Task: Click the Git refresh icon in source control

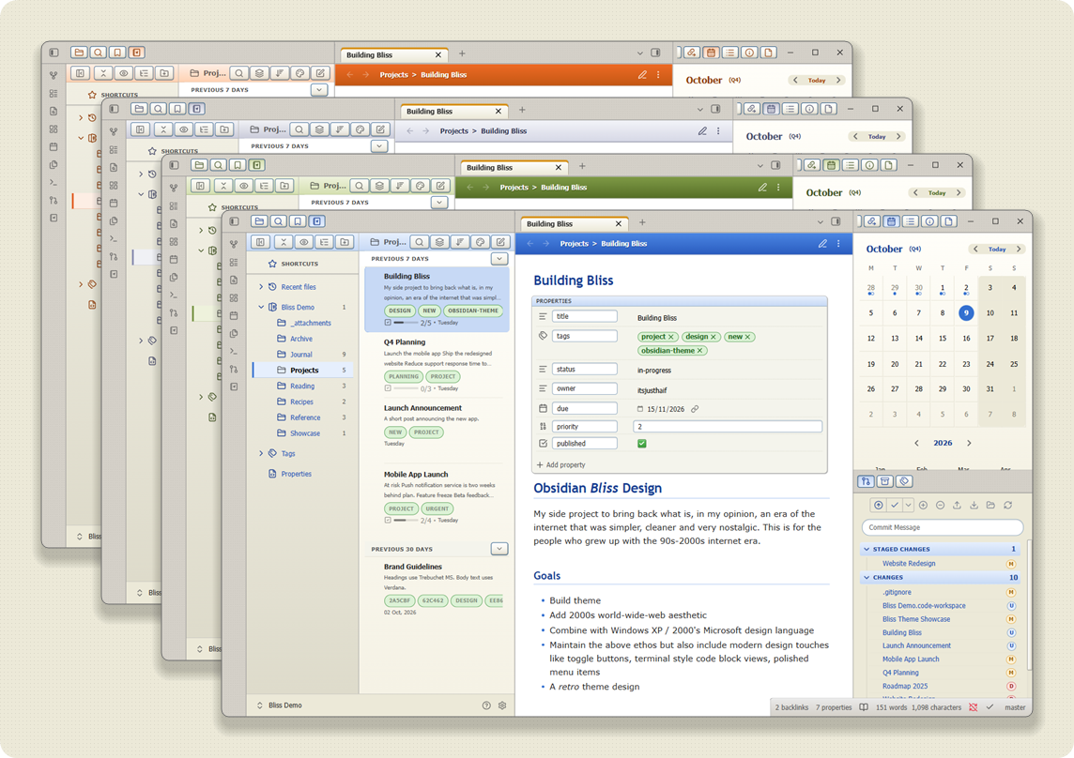Action: pyautogui.click(x=1008, y=506)
